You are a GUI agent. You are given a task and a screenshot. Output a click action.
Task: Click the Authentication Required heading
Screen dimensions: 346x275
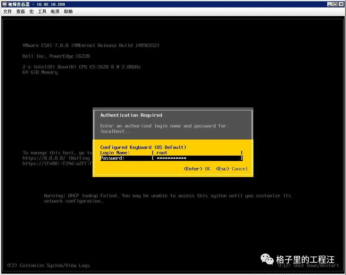tap(131, 115)
